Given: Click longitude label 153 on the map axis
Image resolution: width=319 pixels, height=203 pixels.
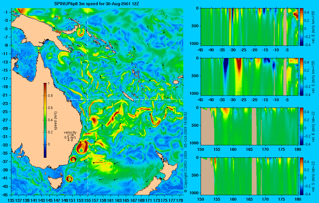Looking at the screenshot, I should [80, 200].
